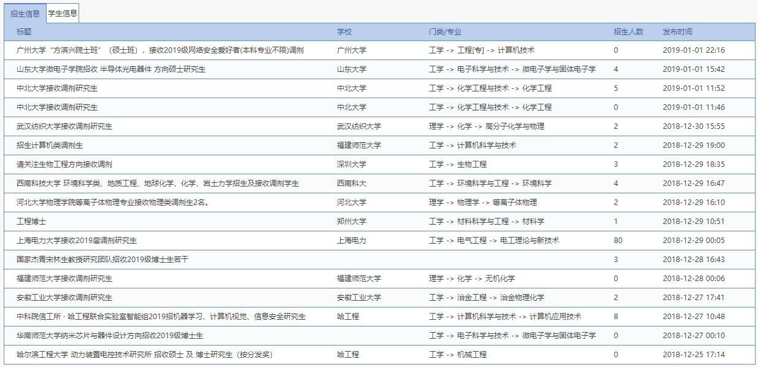Image resolution: width=758 pixels, height=367 pixels.
Task: Open 西南科技大学 环境科学类 listing
Action: click(158, 183)
